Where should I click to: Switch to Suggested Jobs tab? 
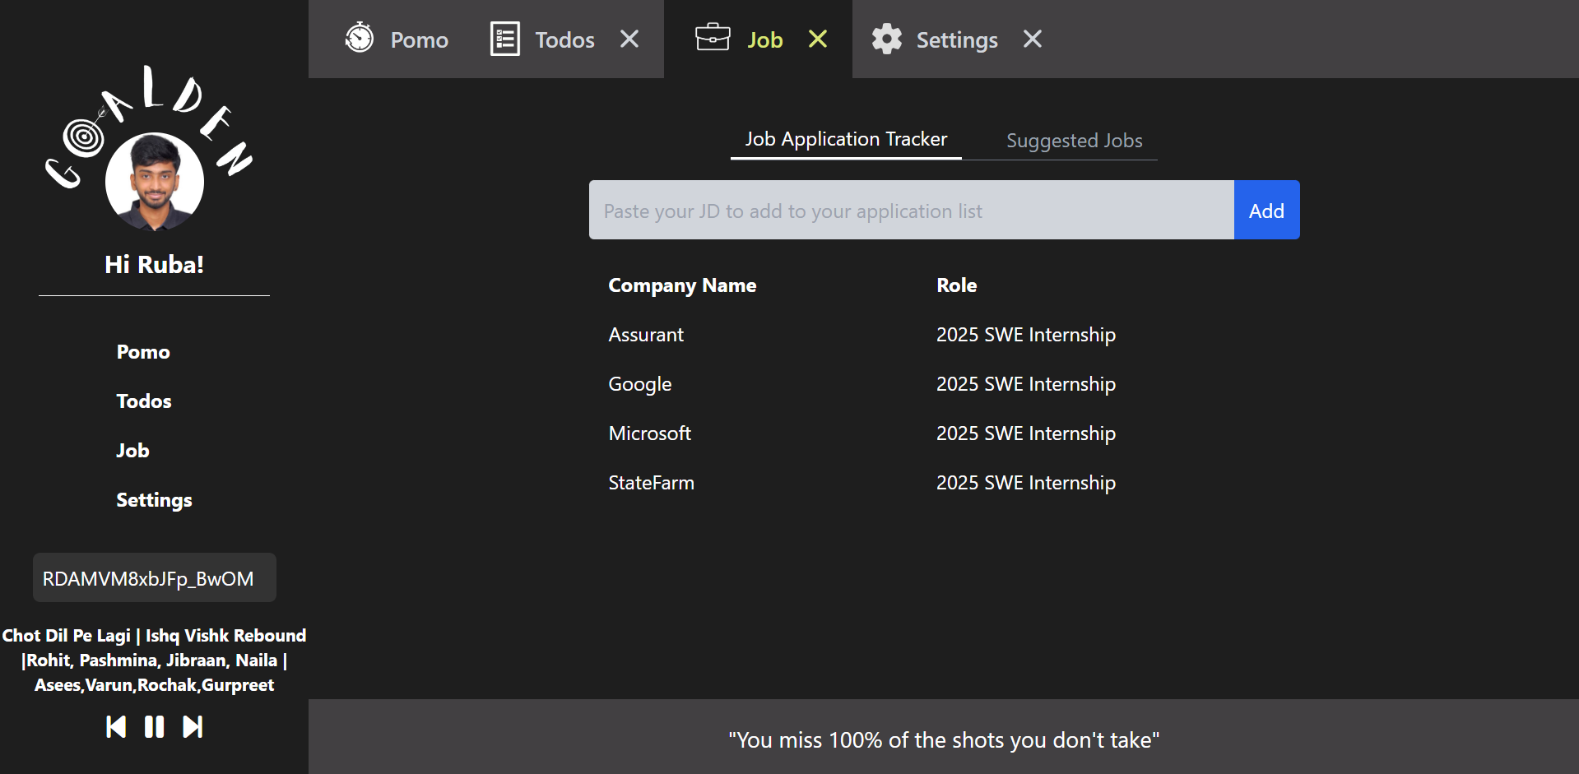(x=1075, y=141)
